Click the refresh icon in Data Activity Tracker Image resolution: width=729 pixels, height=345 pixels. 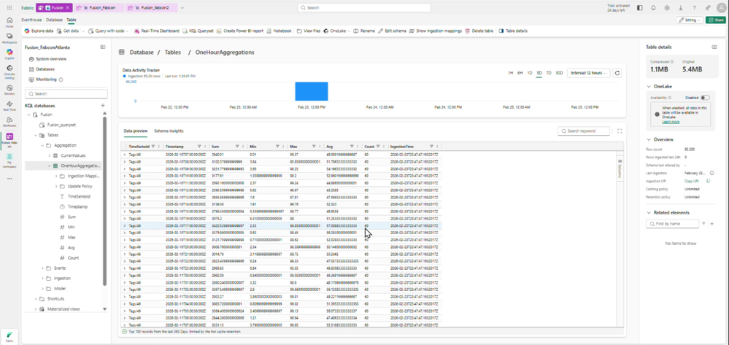point(617,73)
